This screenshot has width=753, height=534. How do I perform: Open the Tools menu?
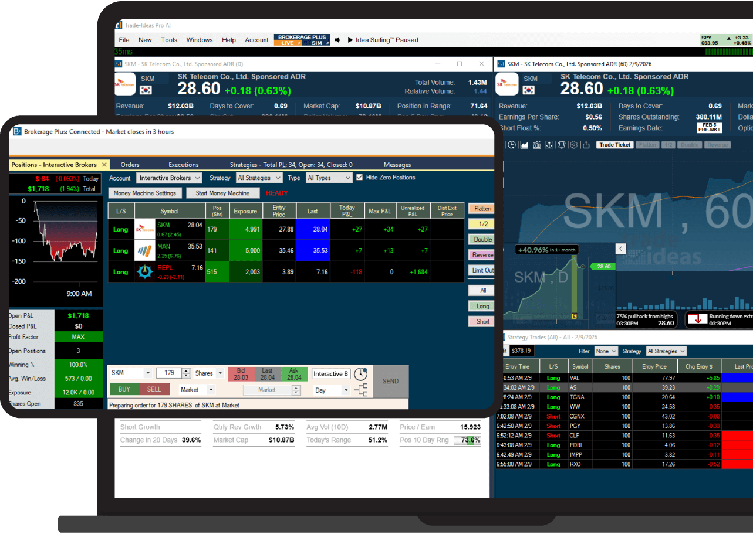tap(169, 40)
